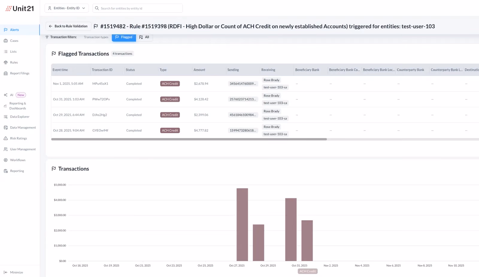Screen dimensions: 479x277
Task: Expand the Entities - Entity ID dropdown
Action: point(66,8)
